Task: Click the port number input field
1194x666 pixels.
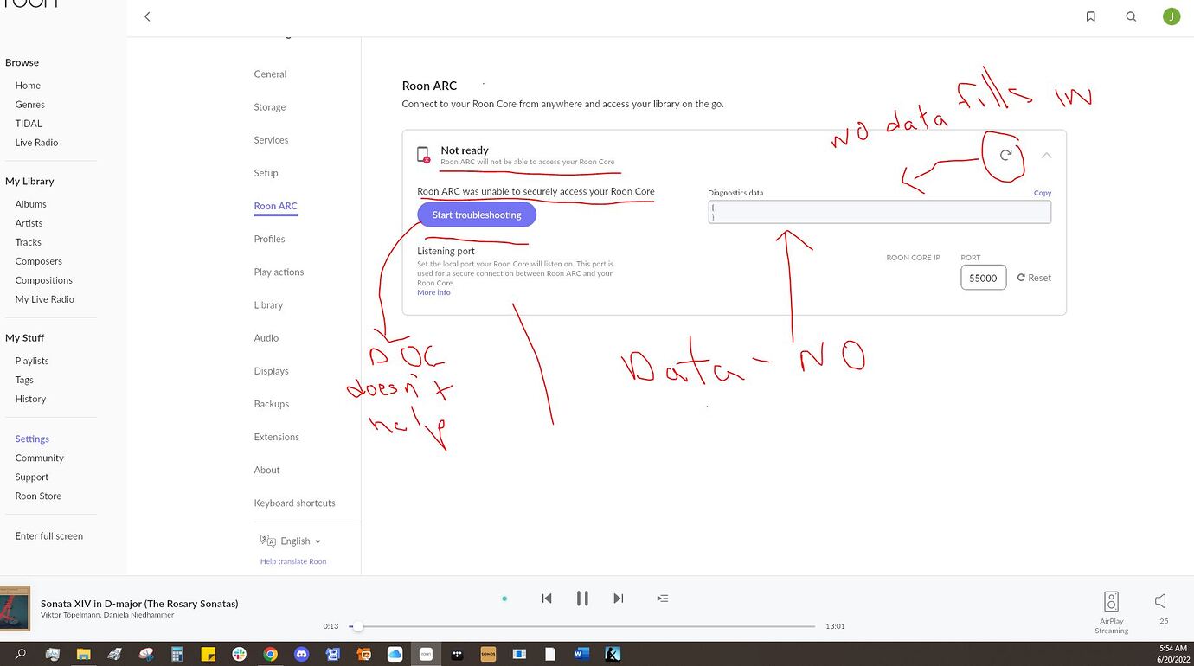Action: tap(983, 278)
